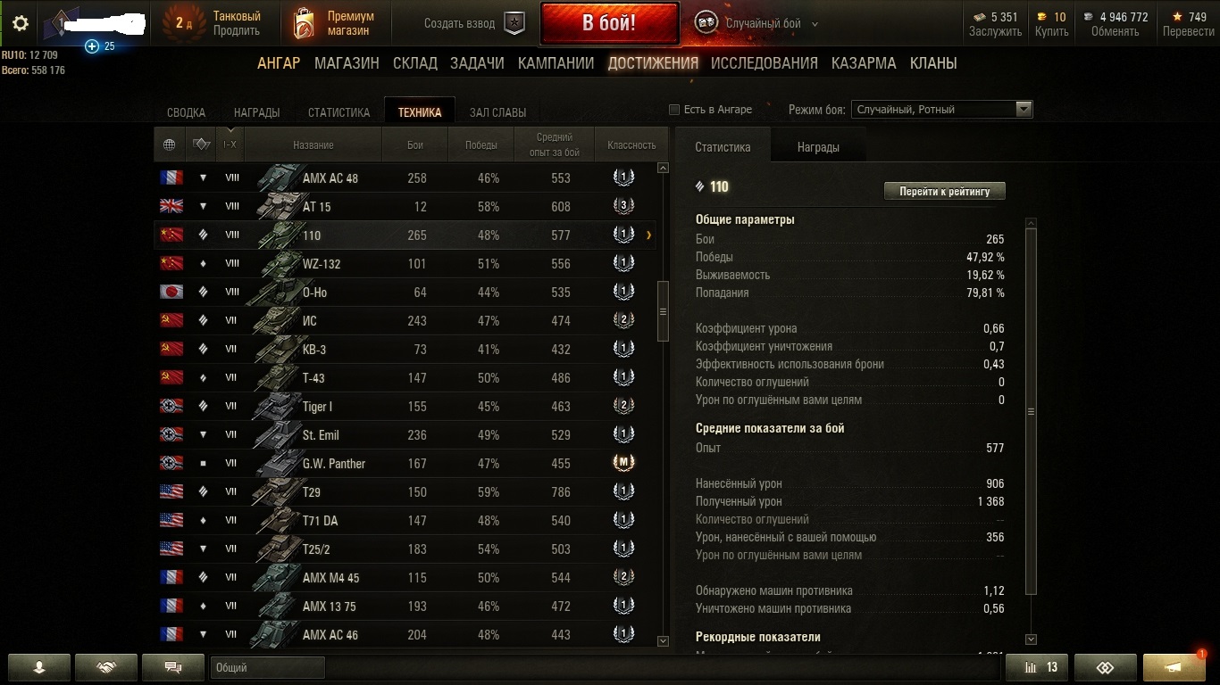Viewport: 1220px width, 685px height.
Task: Open the Награды tab in the stats panel
Action: pos(818,147)
